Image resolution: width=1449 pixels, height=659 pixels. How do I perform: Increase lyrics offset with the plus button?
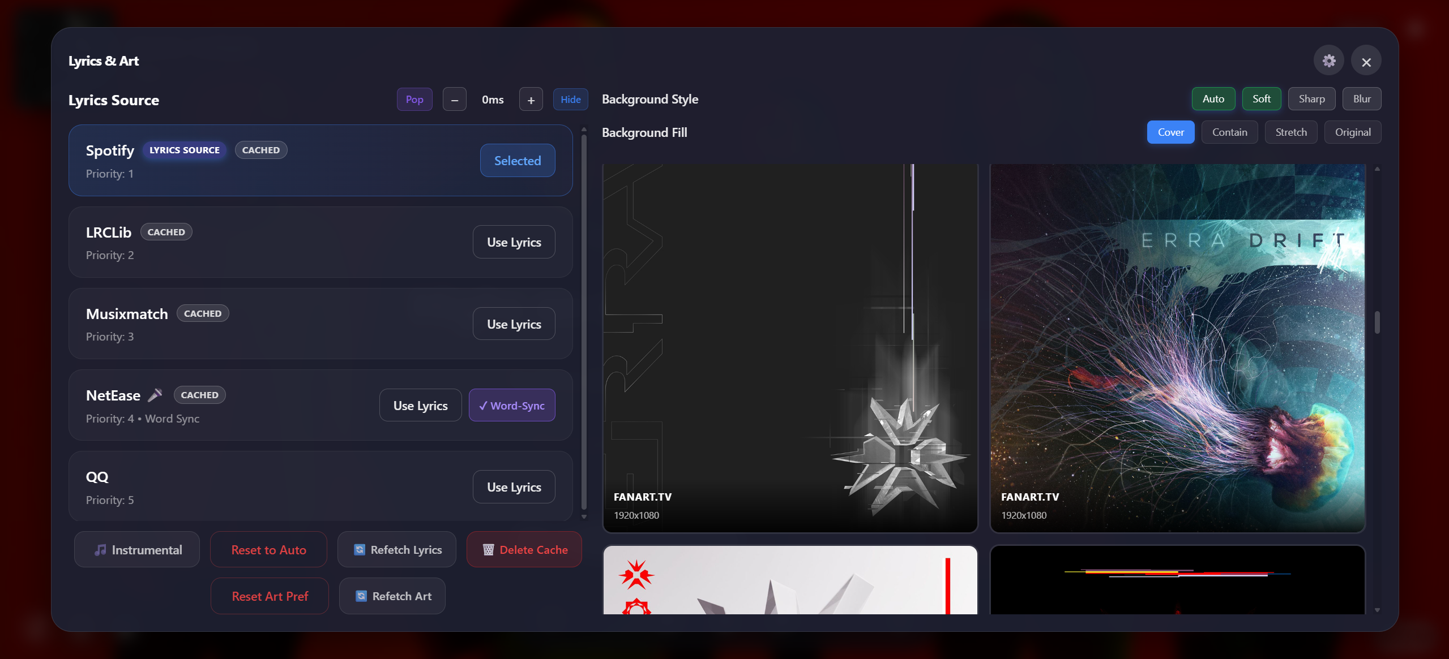pos(531,99)
